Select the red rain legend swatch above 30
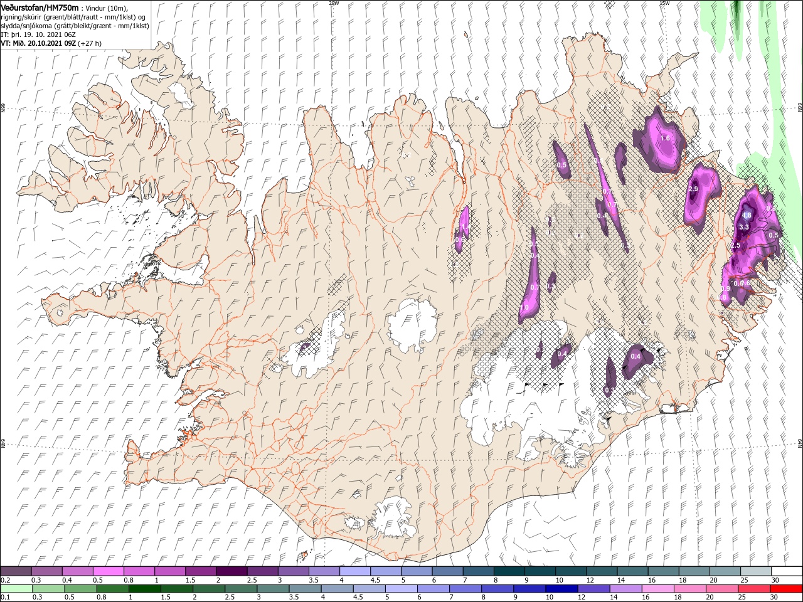 tap(786, 589)
